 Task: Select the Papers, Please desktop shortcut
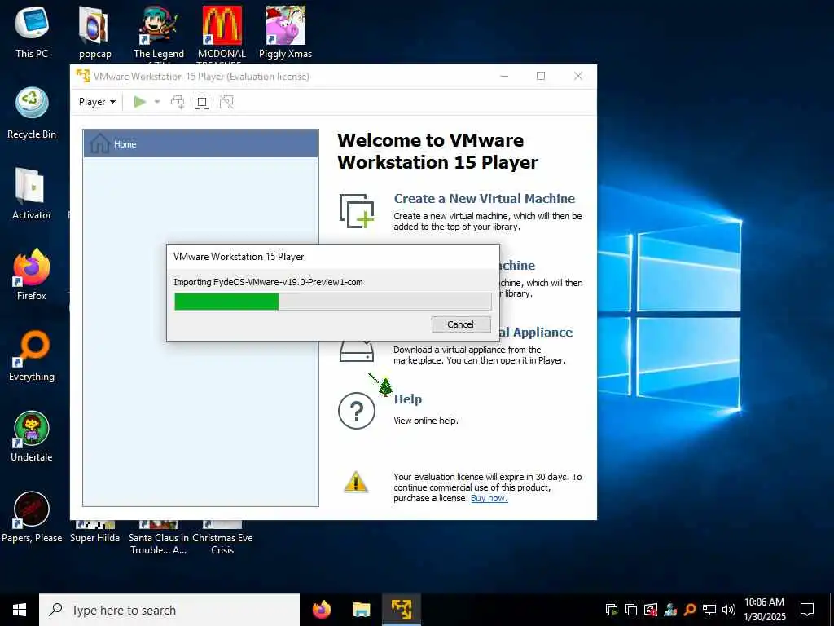pos(32,518)
